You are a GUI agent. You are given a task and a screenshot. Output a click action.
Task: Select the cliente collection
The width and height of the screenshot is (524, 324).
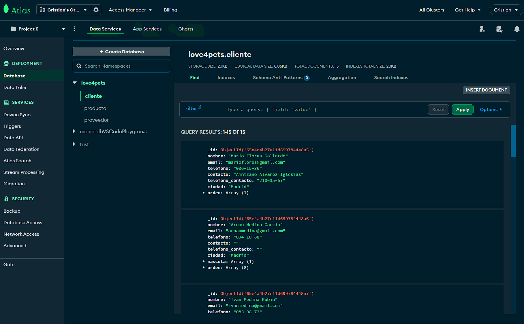point(93,96)
